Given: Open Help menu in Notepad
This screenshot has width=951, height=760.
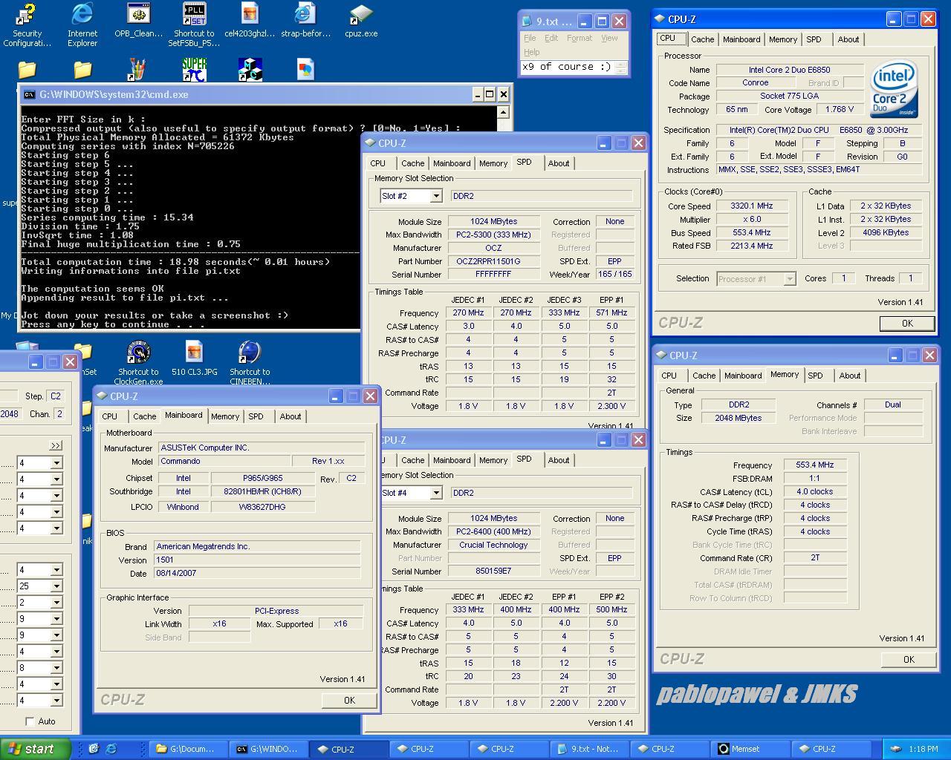Looking at the screenshot, I should coord(531,52).
